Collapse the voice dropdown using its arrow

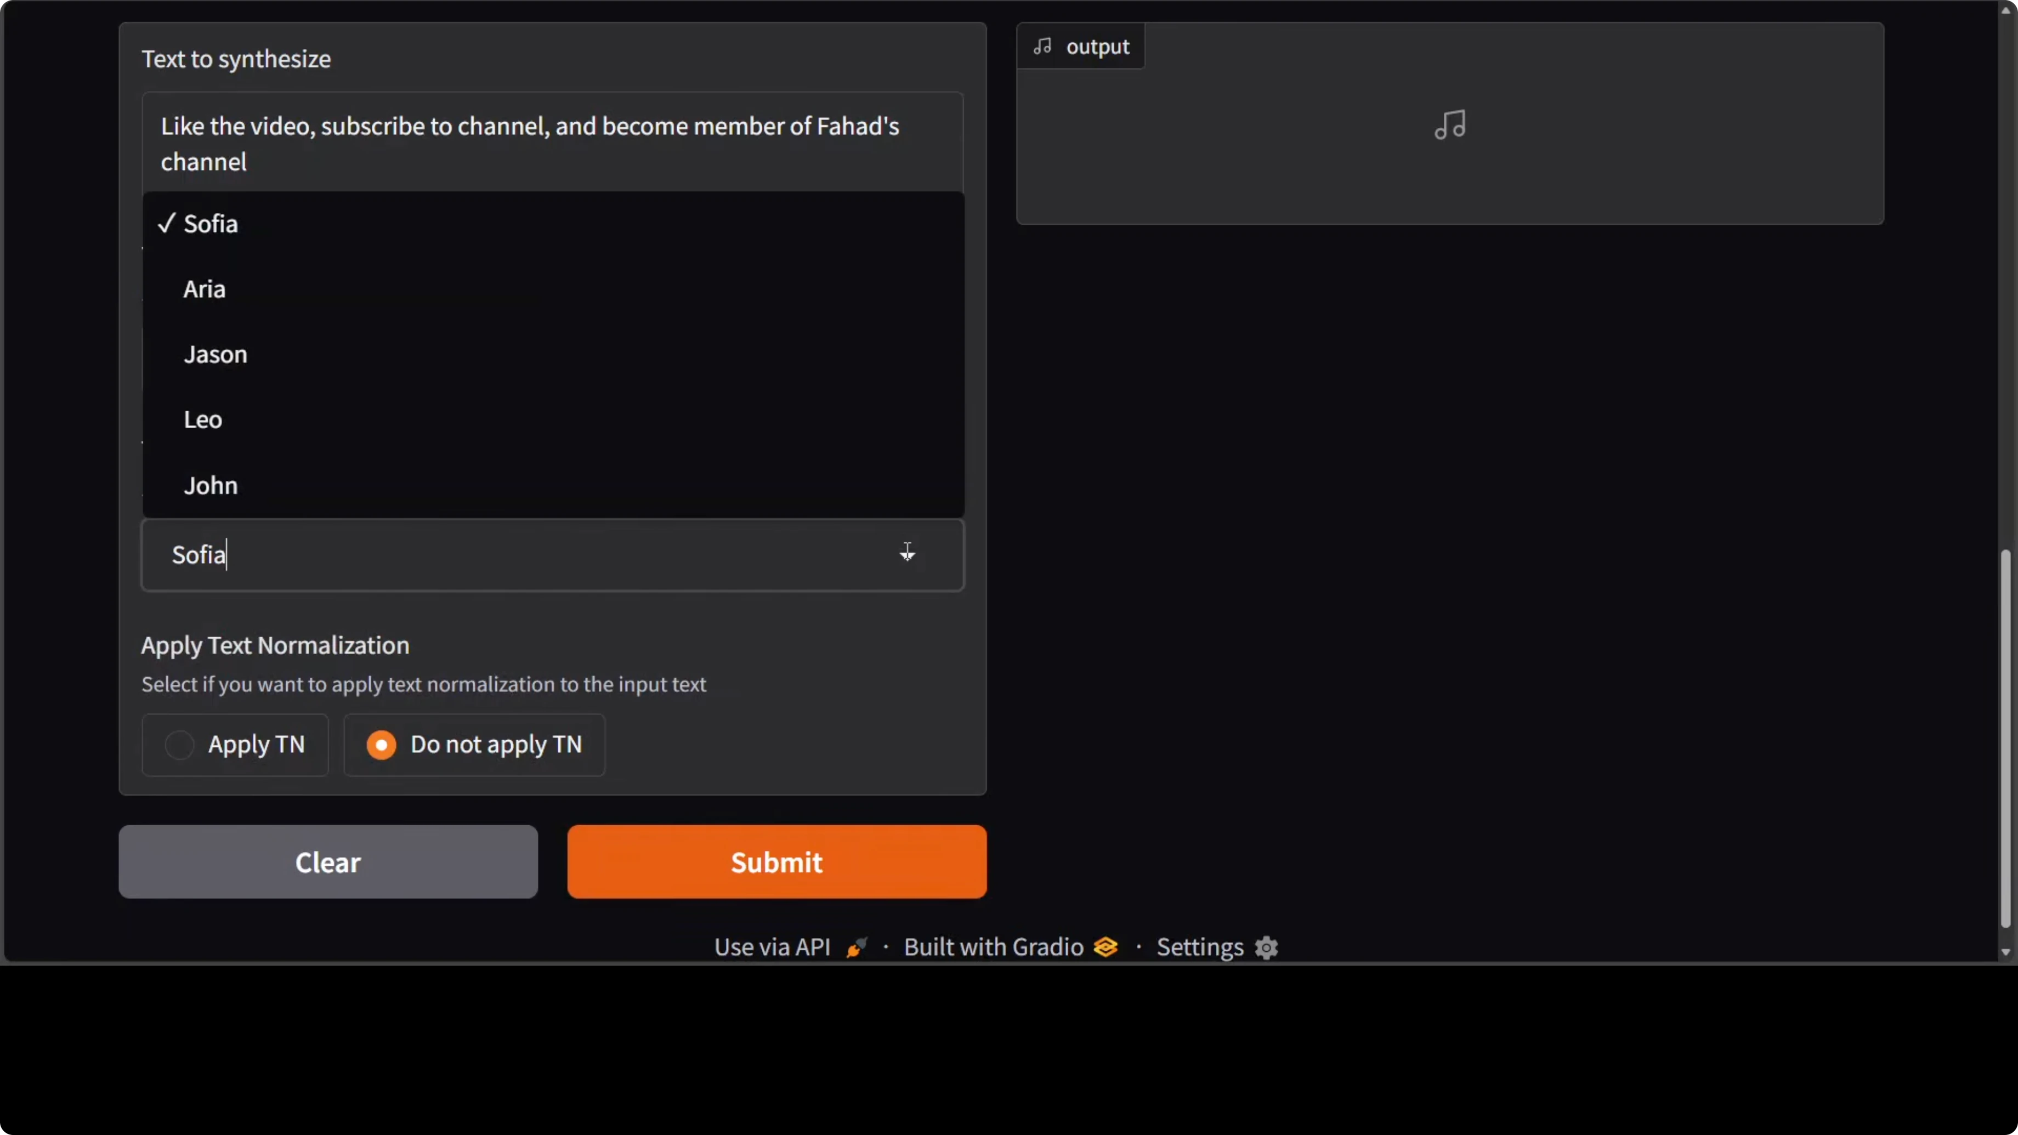(907, 554)
